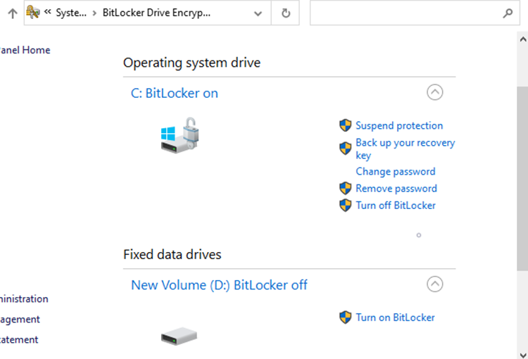The height and width of the screenshot is (359, 528).
Task: Go up one level with the up arrow
Action: (12, 13)
